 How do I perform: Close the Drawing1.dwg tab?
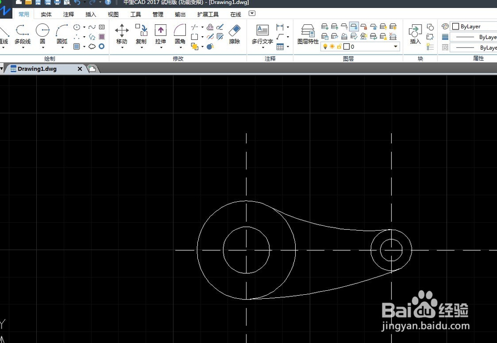[x=80, y=69]
